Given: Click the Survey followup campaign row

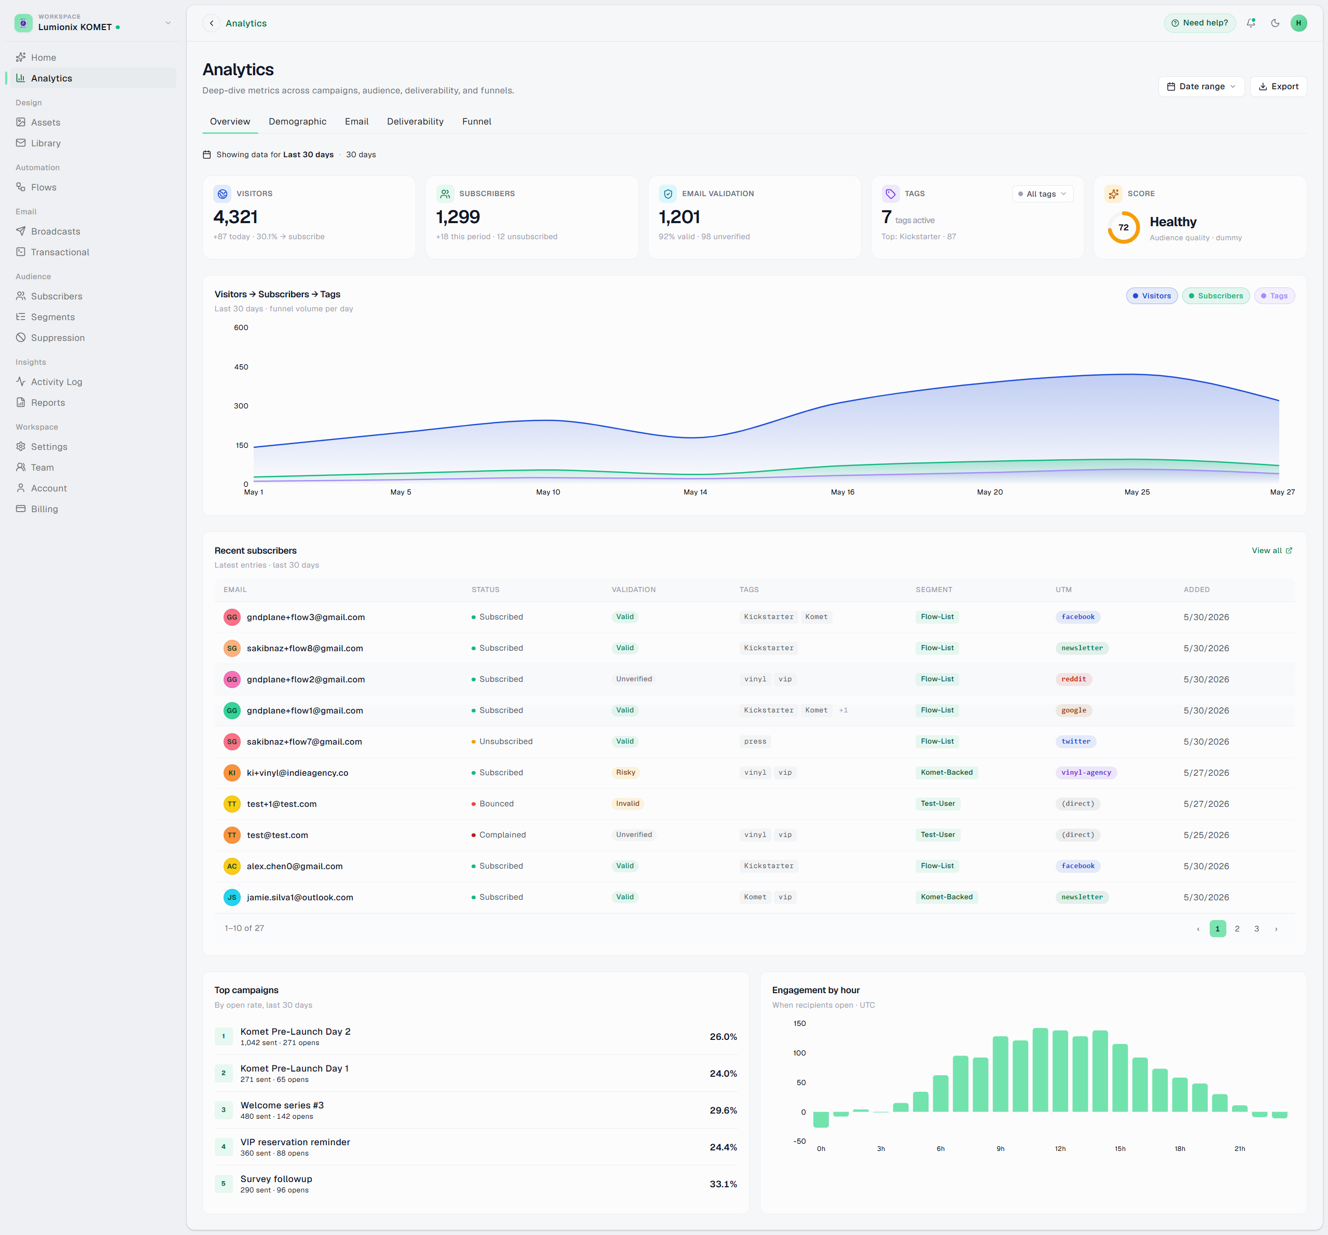Looking at the screenshot, I should coord(476,1184).
